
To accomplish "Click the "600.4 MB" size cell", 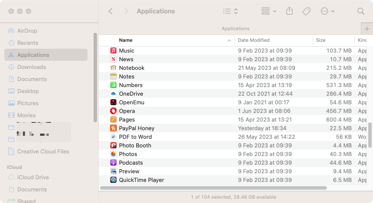I will click(x=339, y=119).
